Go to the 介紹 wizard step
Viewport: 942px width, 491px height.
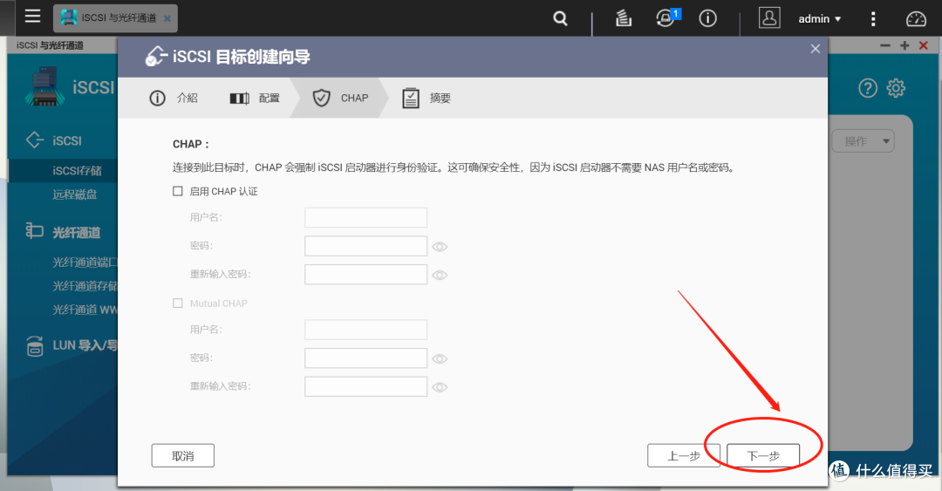click(174, 98)
